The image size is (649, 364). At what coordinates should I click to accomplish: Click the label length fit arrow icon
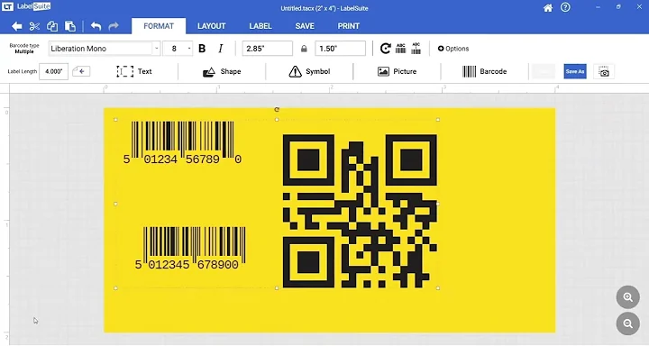click(x=81, y=71)
